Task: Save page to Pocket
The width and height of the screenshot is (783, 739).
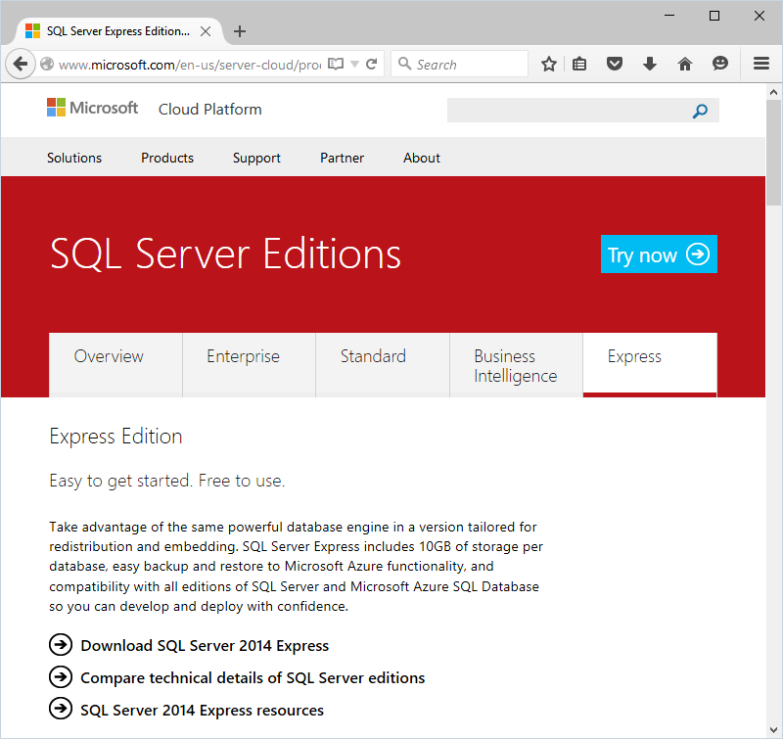Action: pyautogui.click(x=615, y=64)
